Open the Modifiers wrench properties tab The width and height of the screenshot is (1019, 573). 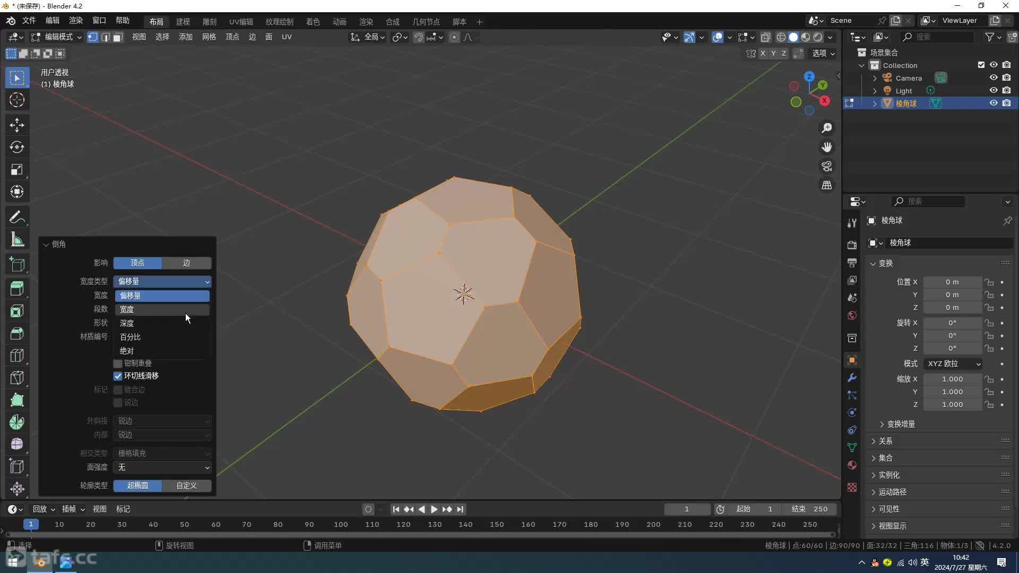tap(852, 378)
